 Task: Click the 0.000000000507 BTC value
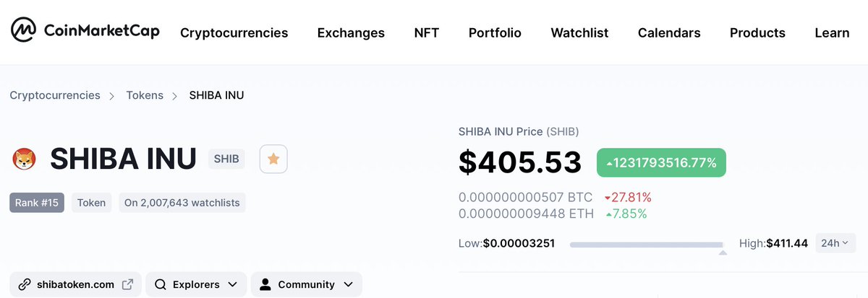tap(526, 197)
